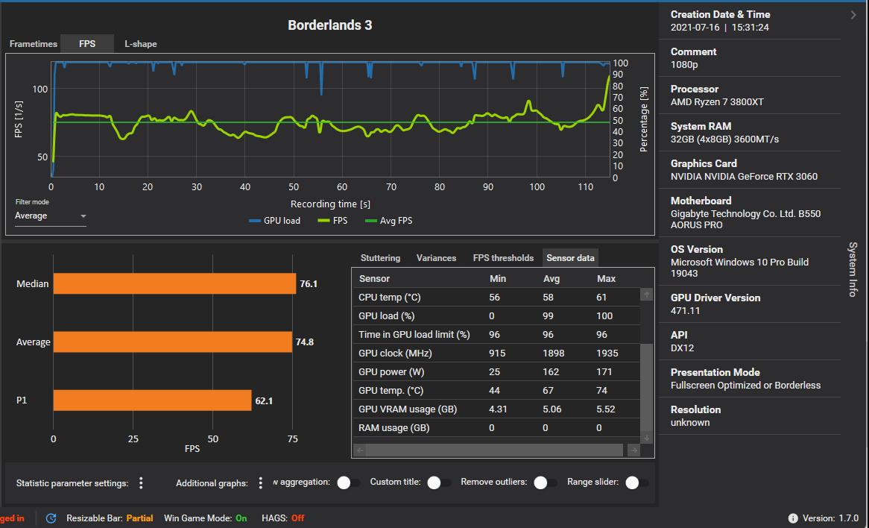Screen dimensions: 869x528
Task: Turn on Remove outliers switch
Action: 546,483
